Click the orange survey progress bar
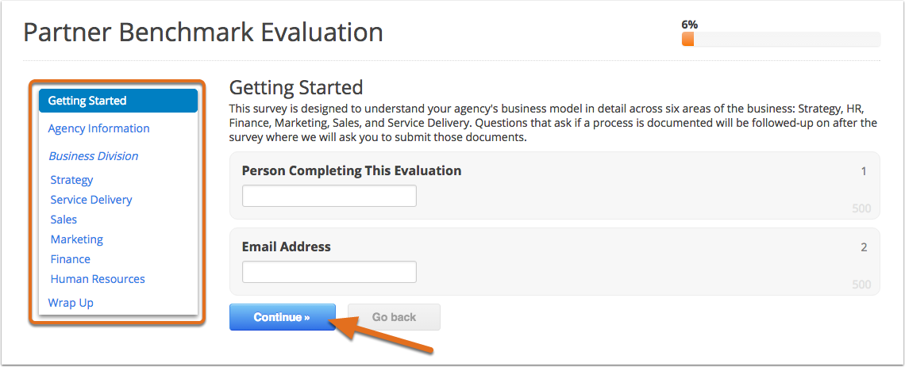Screen dimensions: 905x367 tap(781, 39)
